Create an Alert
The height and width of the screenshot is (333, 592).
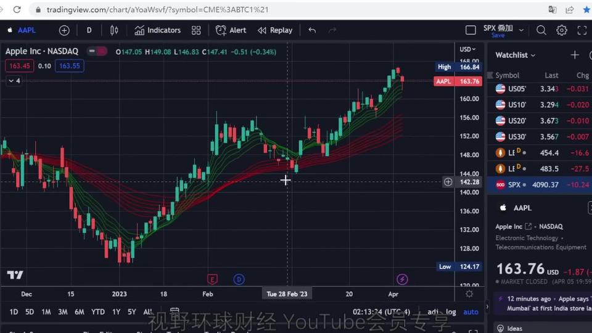pyautogui.click(x=231, y=30)
